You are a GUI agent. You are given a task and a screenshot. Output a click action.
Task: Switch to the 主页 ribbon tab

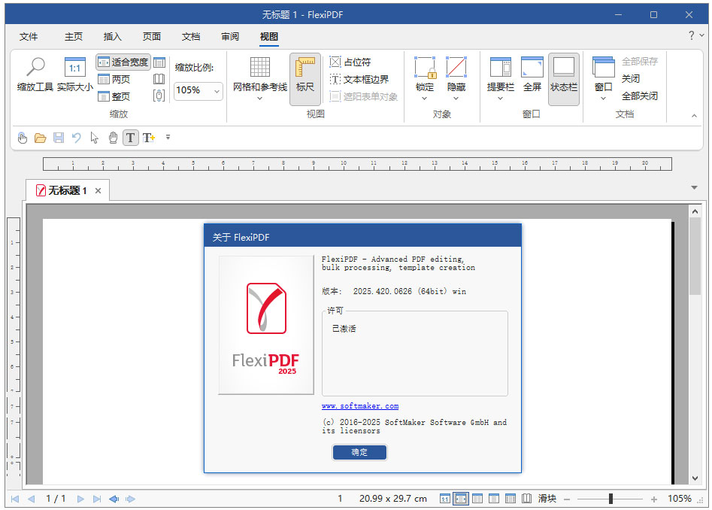pos(74,37)
